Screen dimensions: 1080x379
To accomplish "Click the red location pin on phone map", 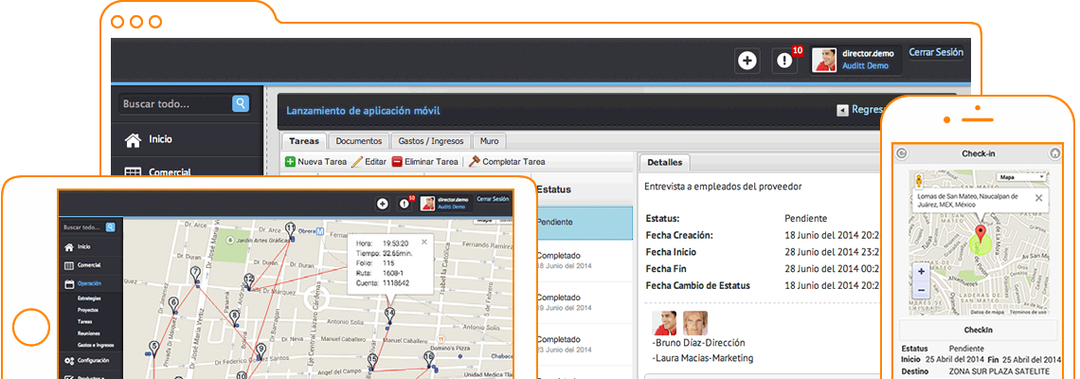I will click(981, 235).
